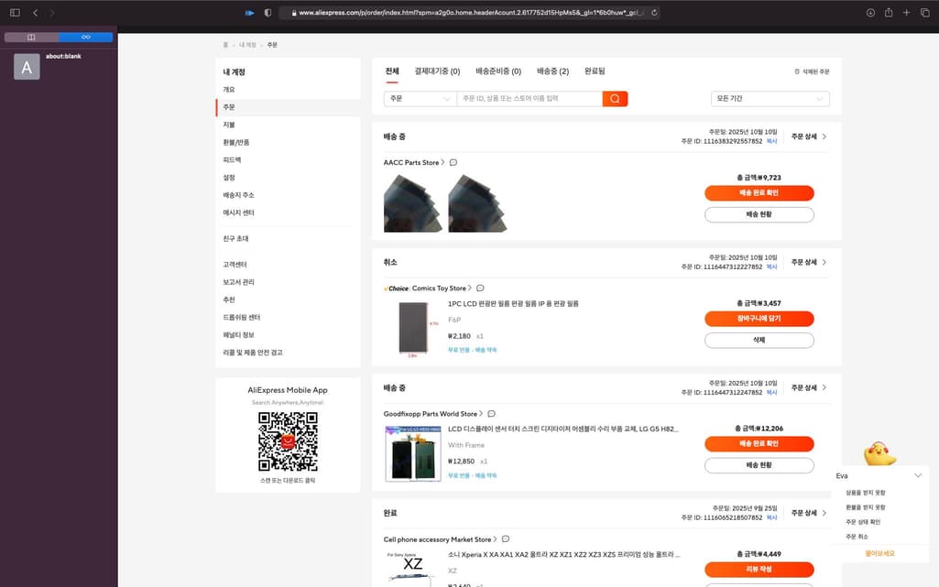Open chat icon beside Comics Toy Store
Screen dimensions: 939x587
(x=480, y=288)
